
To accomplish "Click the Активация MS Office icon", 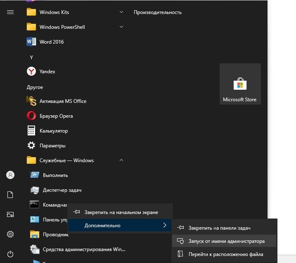I will [31, 101].
